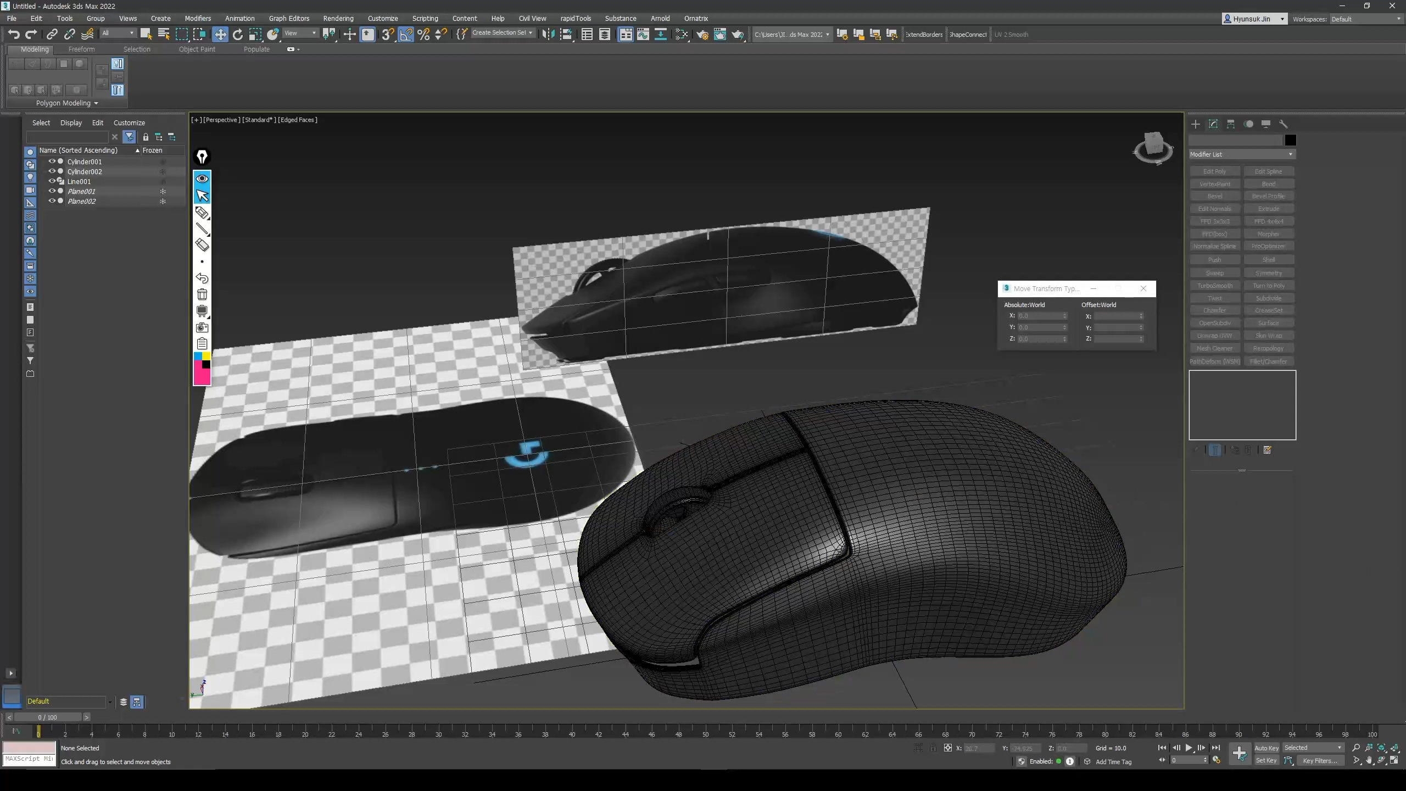The width and height of the screenshot is (1406, 791).
Task: Toggle the Auto Key button
Action: 1266,748
